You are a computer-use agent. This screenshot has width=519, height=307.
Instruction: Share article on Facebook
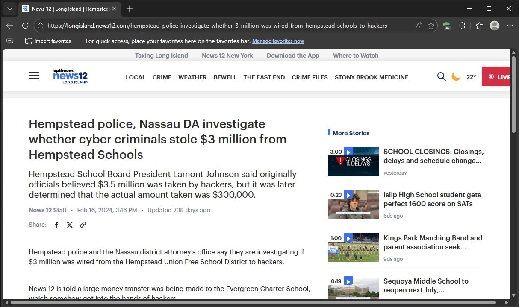pos(56,225)
